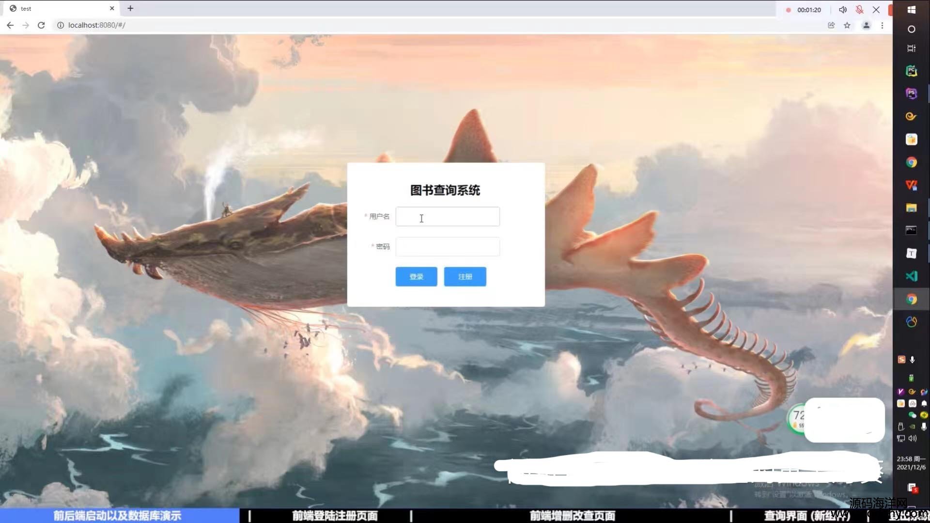Viewport: 930px width, 523px height.
Task: Open Visual Studio Code from taskbar
Action: click(x=911, y=276)
